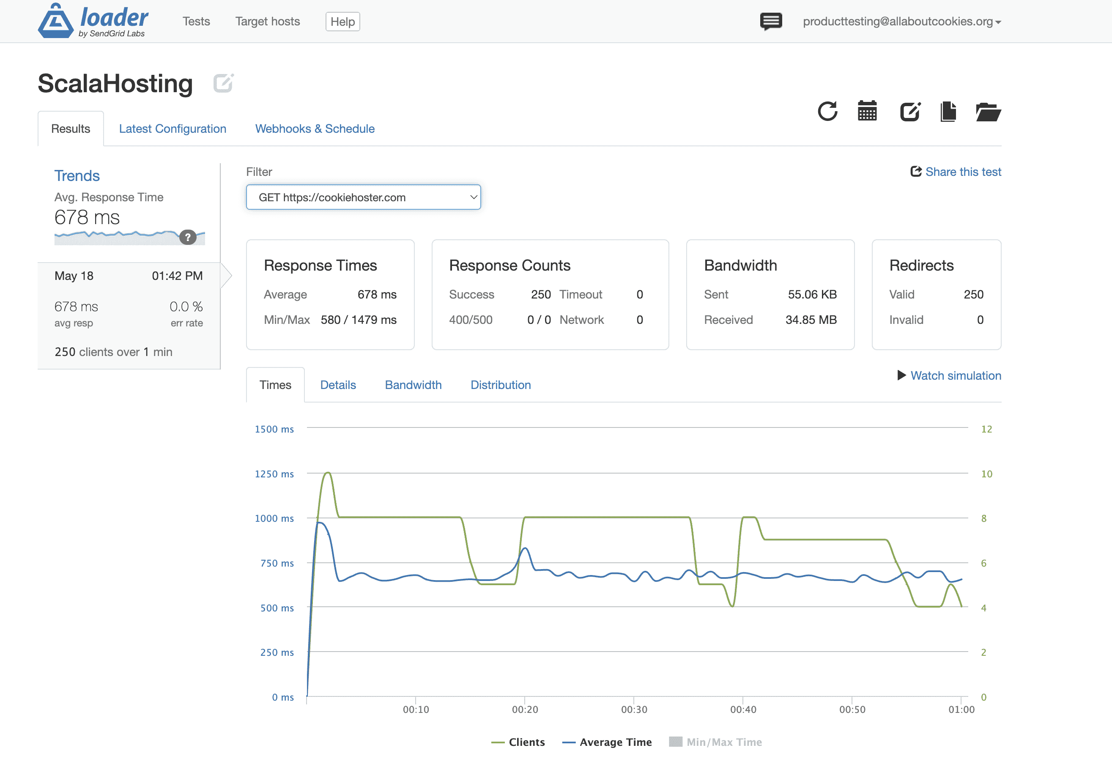Click the Response Counts card heading
Image resolution: width=1112 pixels, height=767 pixels.
click(x=509, y=265)
